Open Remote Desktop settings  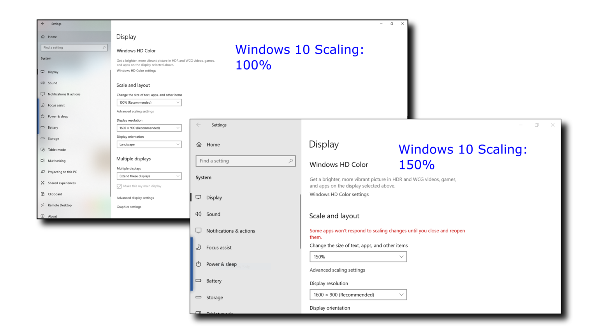[x=59, y=205]
